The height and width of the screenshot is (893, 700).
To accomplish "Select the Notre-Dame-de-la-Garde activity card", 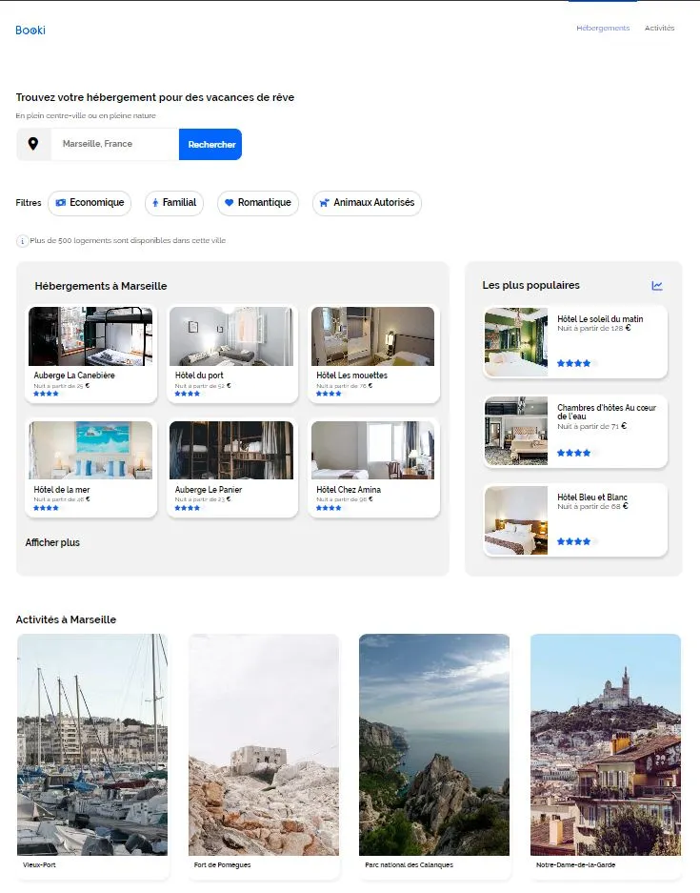I will pyautogui.click(x=605, y=753).
